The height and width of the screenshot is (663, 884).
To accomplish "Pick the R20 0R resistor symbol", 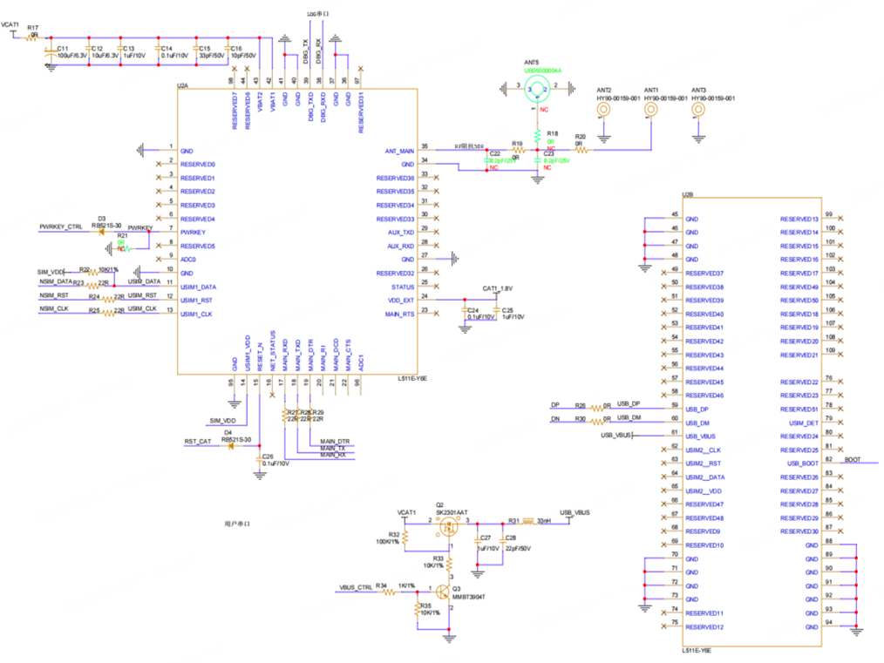I will tap(581, 151).
